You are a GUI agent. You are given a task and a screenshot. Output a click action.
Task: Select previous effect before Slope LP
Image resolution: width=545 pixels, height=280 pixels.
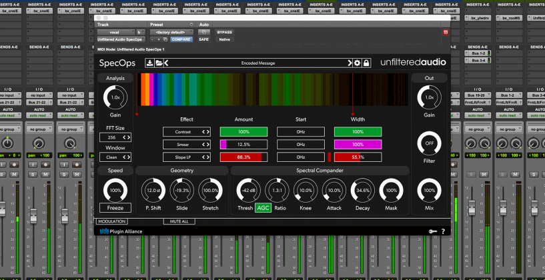204,157
